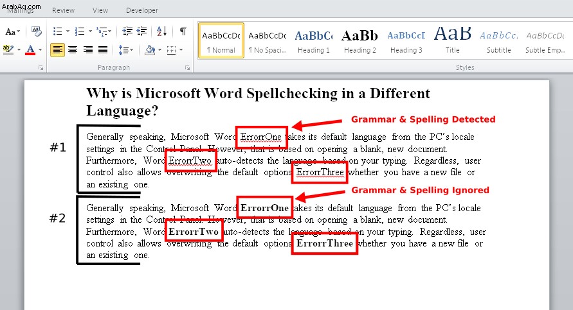The height and width of the screenshot is (310, 573).
Task: Click the bold word ErrorrOne in the second paragraph
Action: tap(264, 208)
